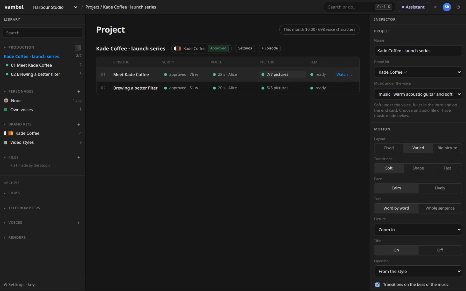Open the Opening From the style dropdown
This screenshot has width=466, height=291.
[418, 271]
